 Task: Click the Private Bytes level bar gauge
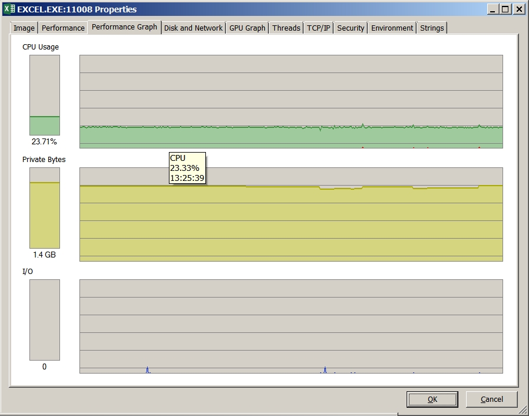pos(45,208)
